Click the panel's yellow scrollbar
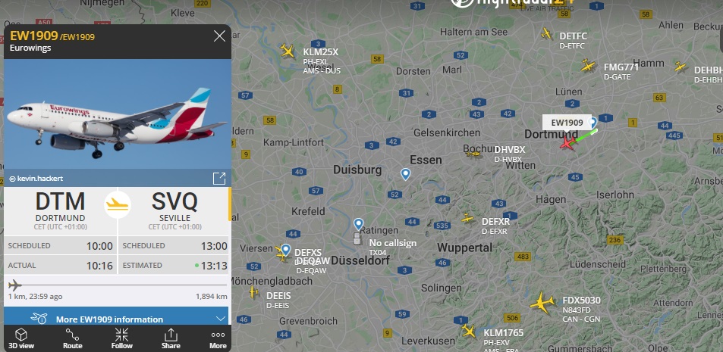Screen dimensions: 723x352 pos(230,204)
